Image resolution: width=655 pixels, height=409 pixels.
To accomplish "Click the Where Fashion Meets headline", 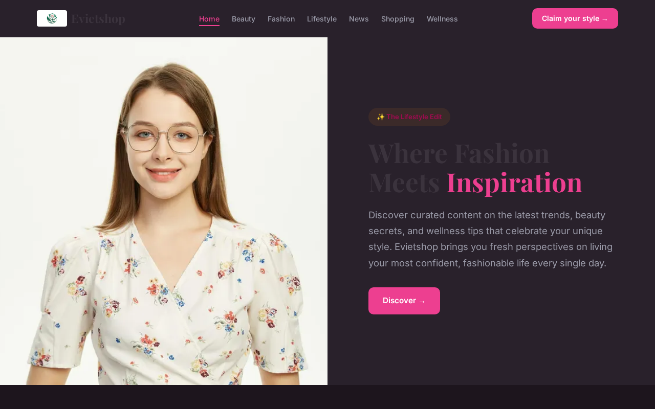I will [459, 167].
